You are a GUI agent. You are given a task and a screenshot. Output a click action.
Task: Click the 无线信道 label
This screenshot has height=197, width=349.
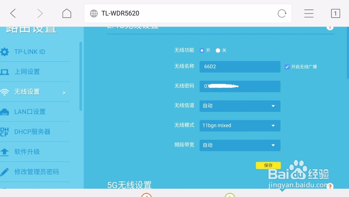point(184,105)
